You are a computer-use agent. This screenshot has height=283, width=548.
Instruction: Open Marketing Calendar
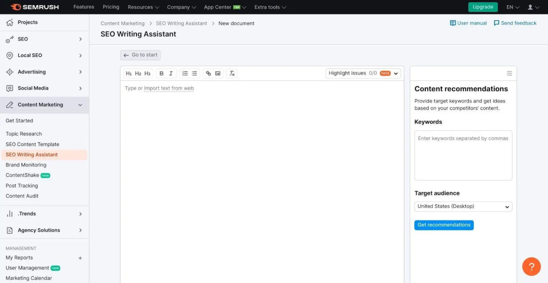coord(28,278)
